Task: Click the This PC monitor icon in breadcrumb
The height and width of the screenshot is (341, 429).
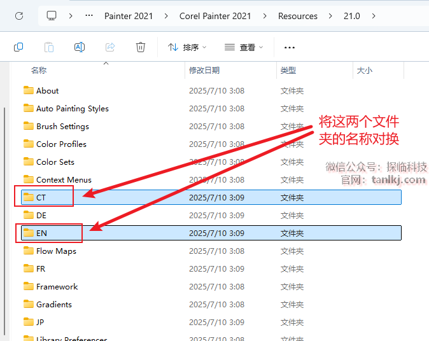Action: point(52,16)
